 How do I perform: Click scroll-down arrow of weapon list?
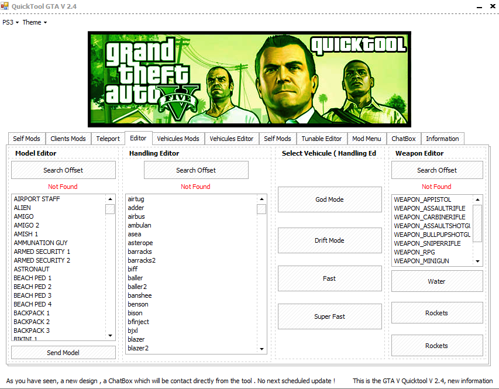pyautogui.click(x=477, y=261)
